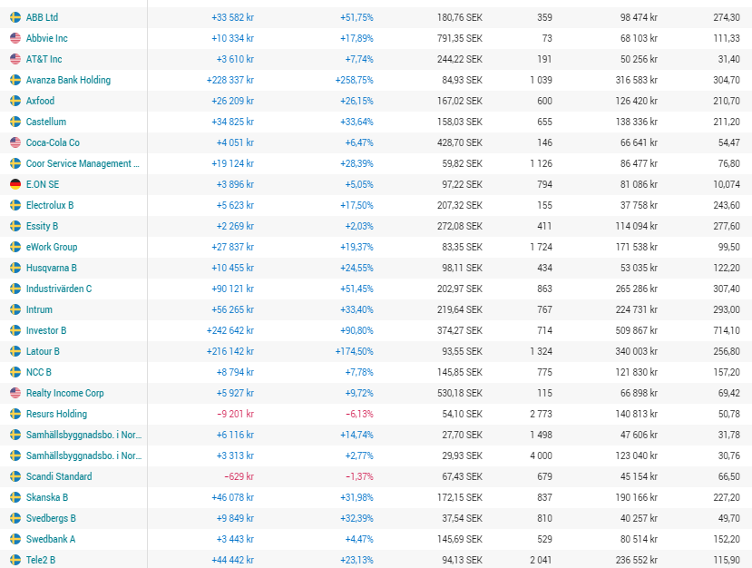Select the Intrum stock link
Image resolution: width=752 pixels, height=568 pixels.
(x=39, y=309)
